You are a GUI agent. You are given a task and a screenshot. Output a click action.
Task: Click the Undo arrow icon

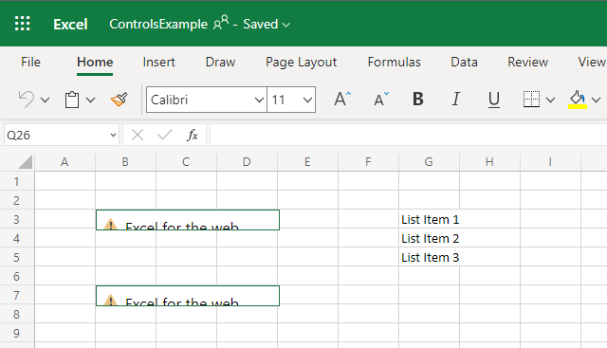(27, 100)
